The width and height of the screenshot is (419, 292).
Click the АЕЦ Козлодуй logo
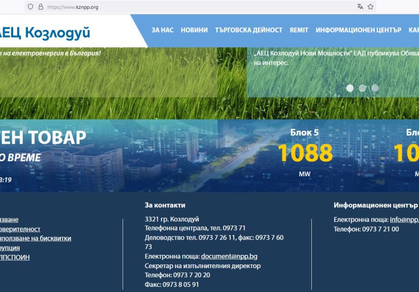click(x=45, y=33)
